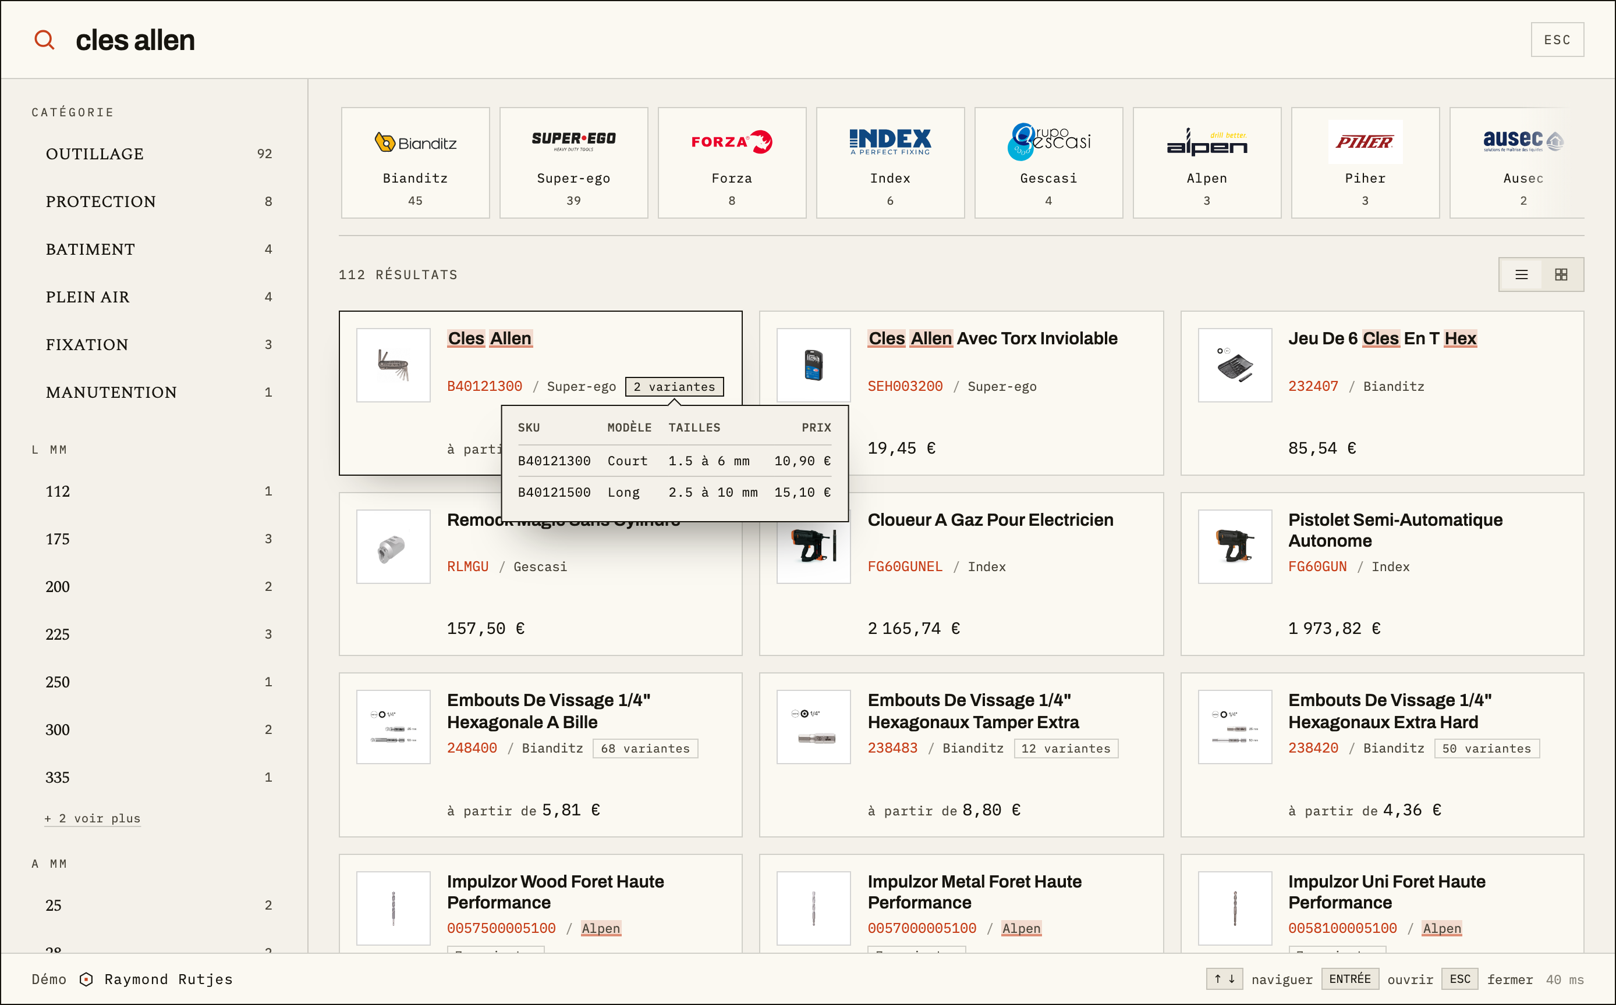This screenshot has height=1005, width=1616.
Task: Click the Forza brand logo
Action: click(732, 141)
